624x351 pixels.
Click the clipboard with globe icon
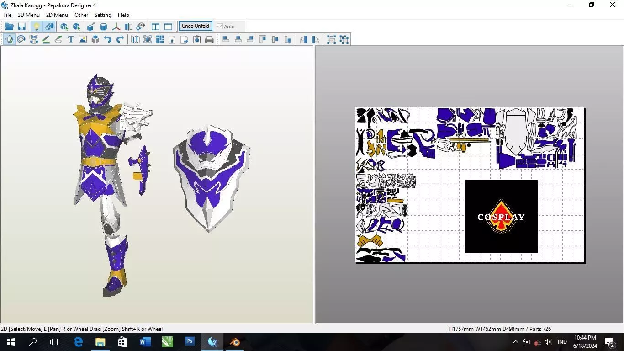pyautogui.click(x=197, y=39)
